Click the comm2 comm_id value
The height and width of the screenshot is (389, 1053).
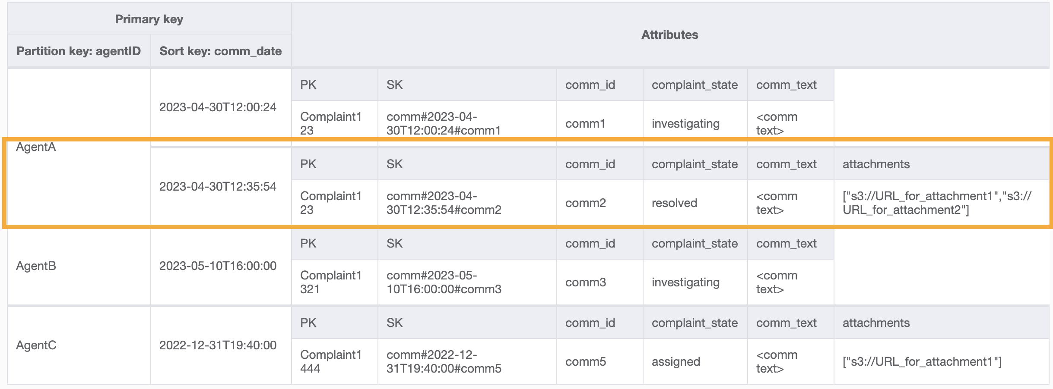586,203
